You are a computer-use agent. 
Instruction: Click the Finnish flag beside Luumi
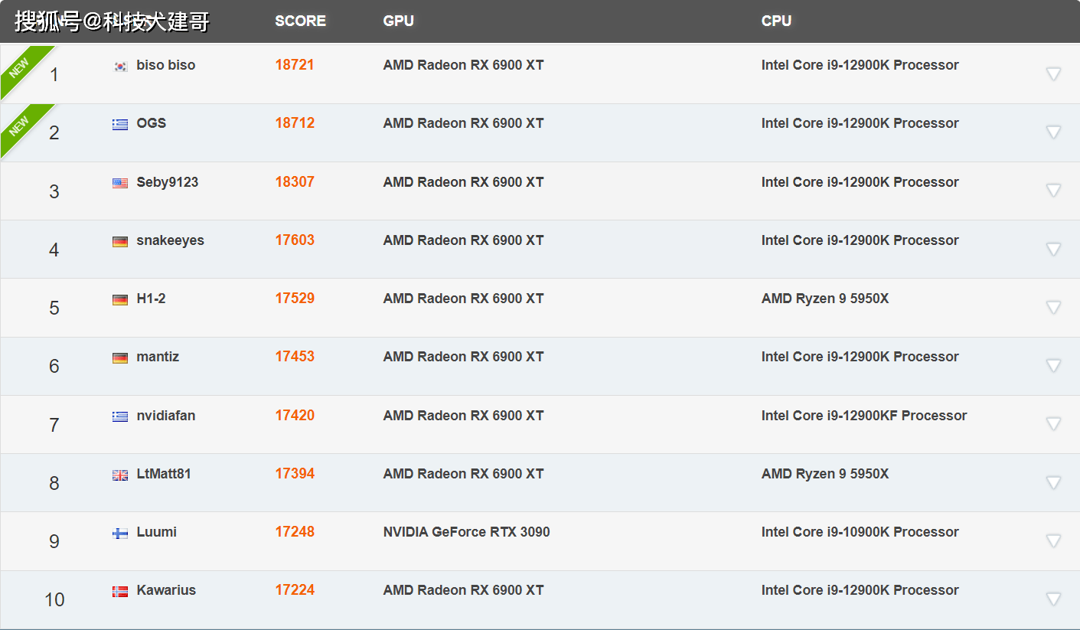pyautogui.click(x=120, y=533)
